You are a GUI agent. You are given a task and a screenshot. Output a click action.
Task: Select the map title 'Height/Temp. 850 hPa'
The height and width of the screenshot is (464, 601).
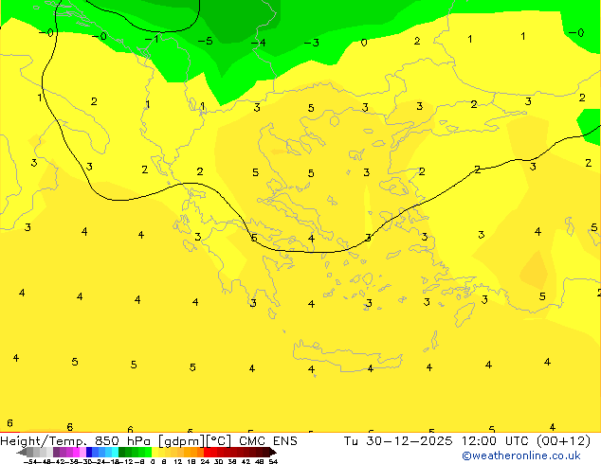click(x=75, y=441)
